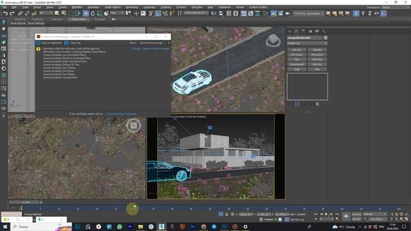
Task: Open the Utilities tab in command panel
Action: point(324,31)
